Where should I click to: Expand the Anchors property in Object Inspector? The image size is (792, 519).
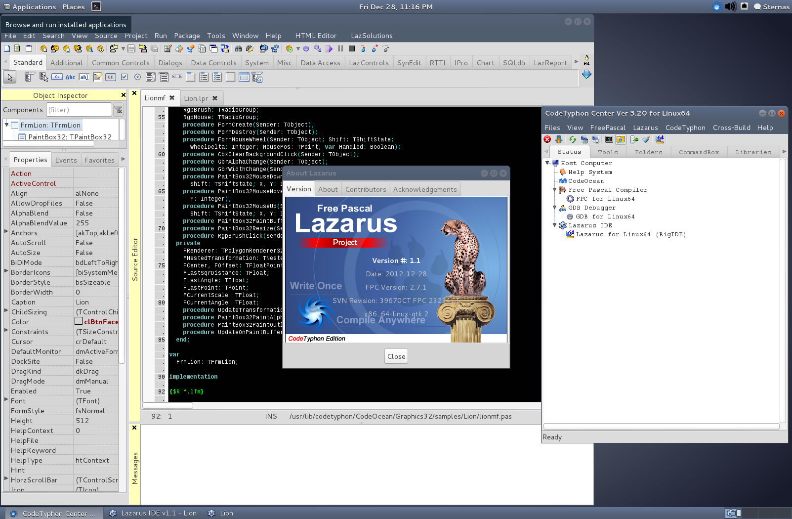6,232
